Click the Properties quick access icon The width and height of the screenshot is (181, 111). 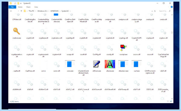(15, 3)
